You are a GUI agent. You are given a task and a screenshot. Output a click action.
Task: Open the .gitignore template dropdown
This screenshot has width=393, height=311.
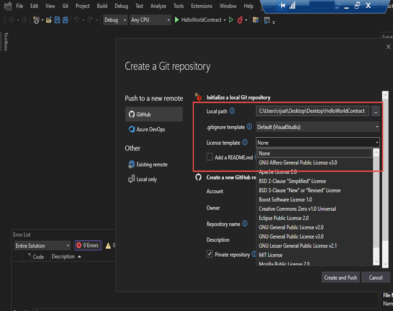[377, 127]
